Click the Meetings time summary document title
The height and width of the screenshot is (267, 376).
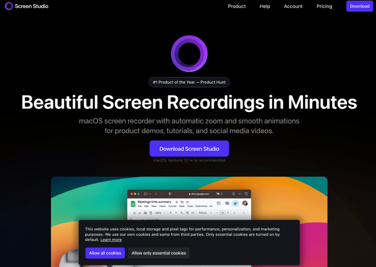(x=154, y=202)
